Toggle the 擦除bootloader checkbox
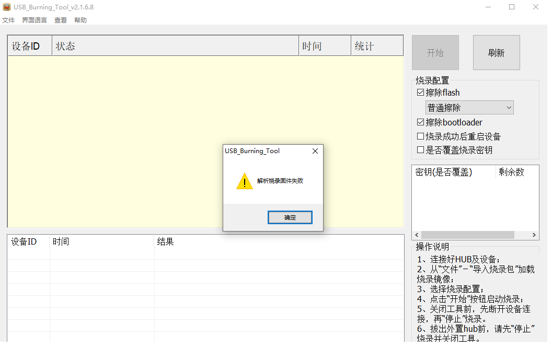Viewport: 552px width, 347px height. pos(420,122)
